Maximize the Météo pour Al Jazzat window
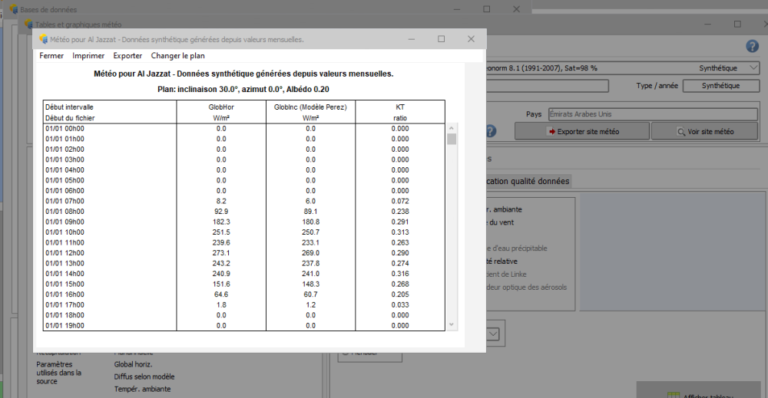Screen dimensions: 768x398 (441, 39)
